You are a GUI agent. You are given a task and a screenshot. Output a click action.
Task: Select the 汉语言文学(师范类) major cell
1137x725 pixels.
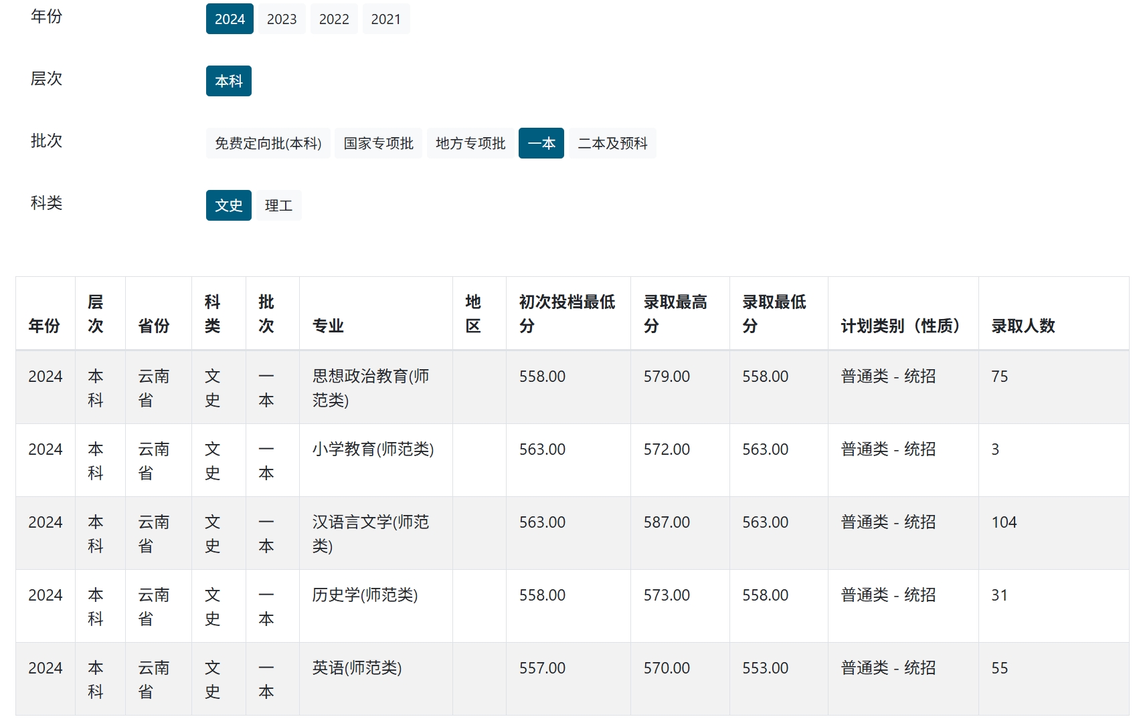tap(371, 534)
